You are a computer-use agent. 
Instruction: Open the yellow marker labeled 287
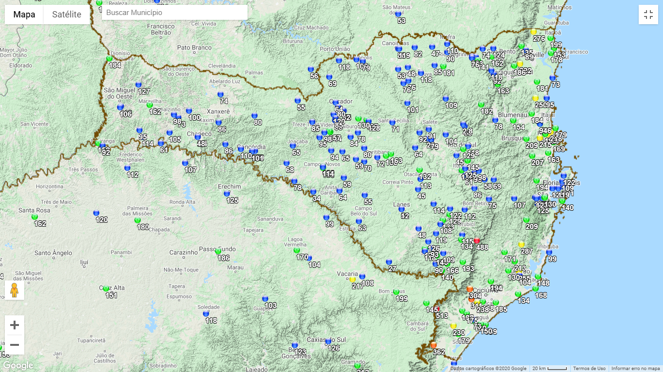[521, 244]
